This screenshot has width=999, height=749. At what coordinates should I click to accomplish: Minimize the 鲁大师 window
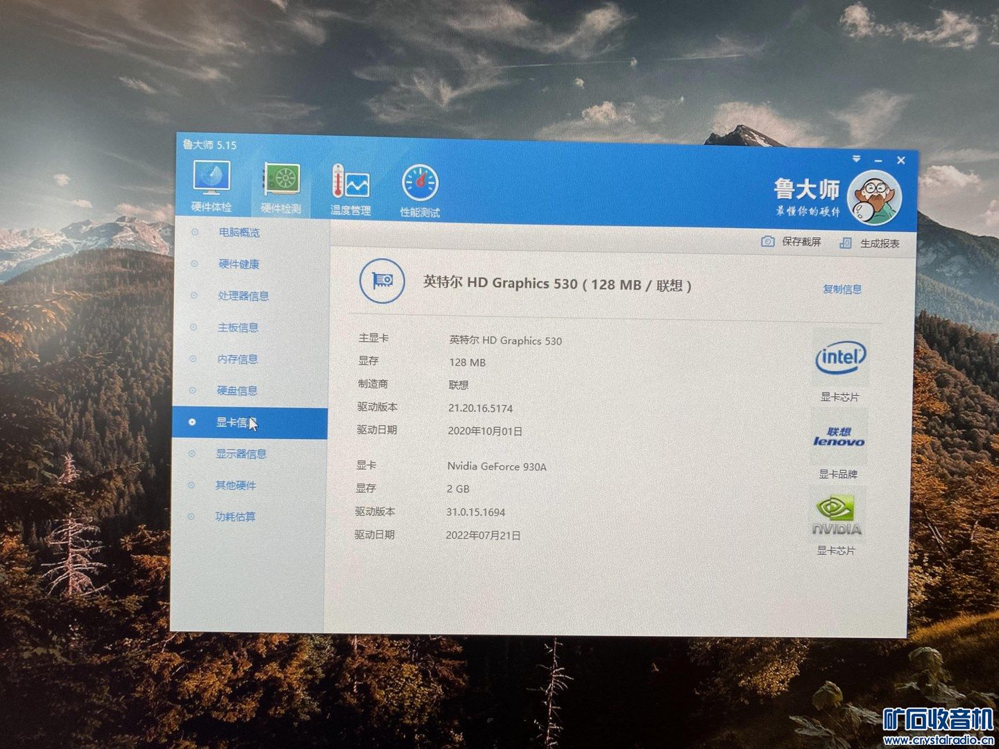(878, 160)
